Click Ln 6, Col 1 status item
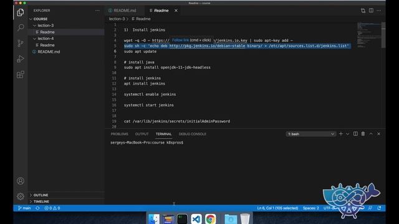Image resolution: width=399 pixels, height=224 pixels. [277, 208]
